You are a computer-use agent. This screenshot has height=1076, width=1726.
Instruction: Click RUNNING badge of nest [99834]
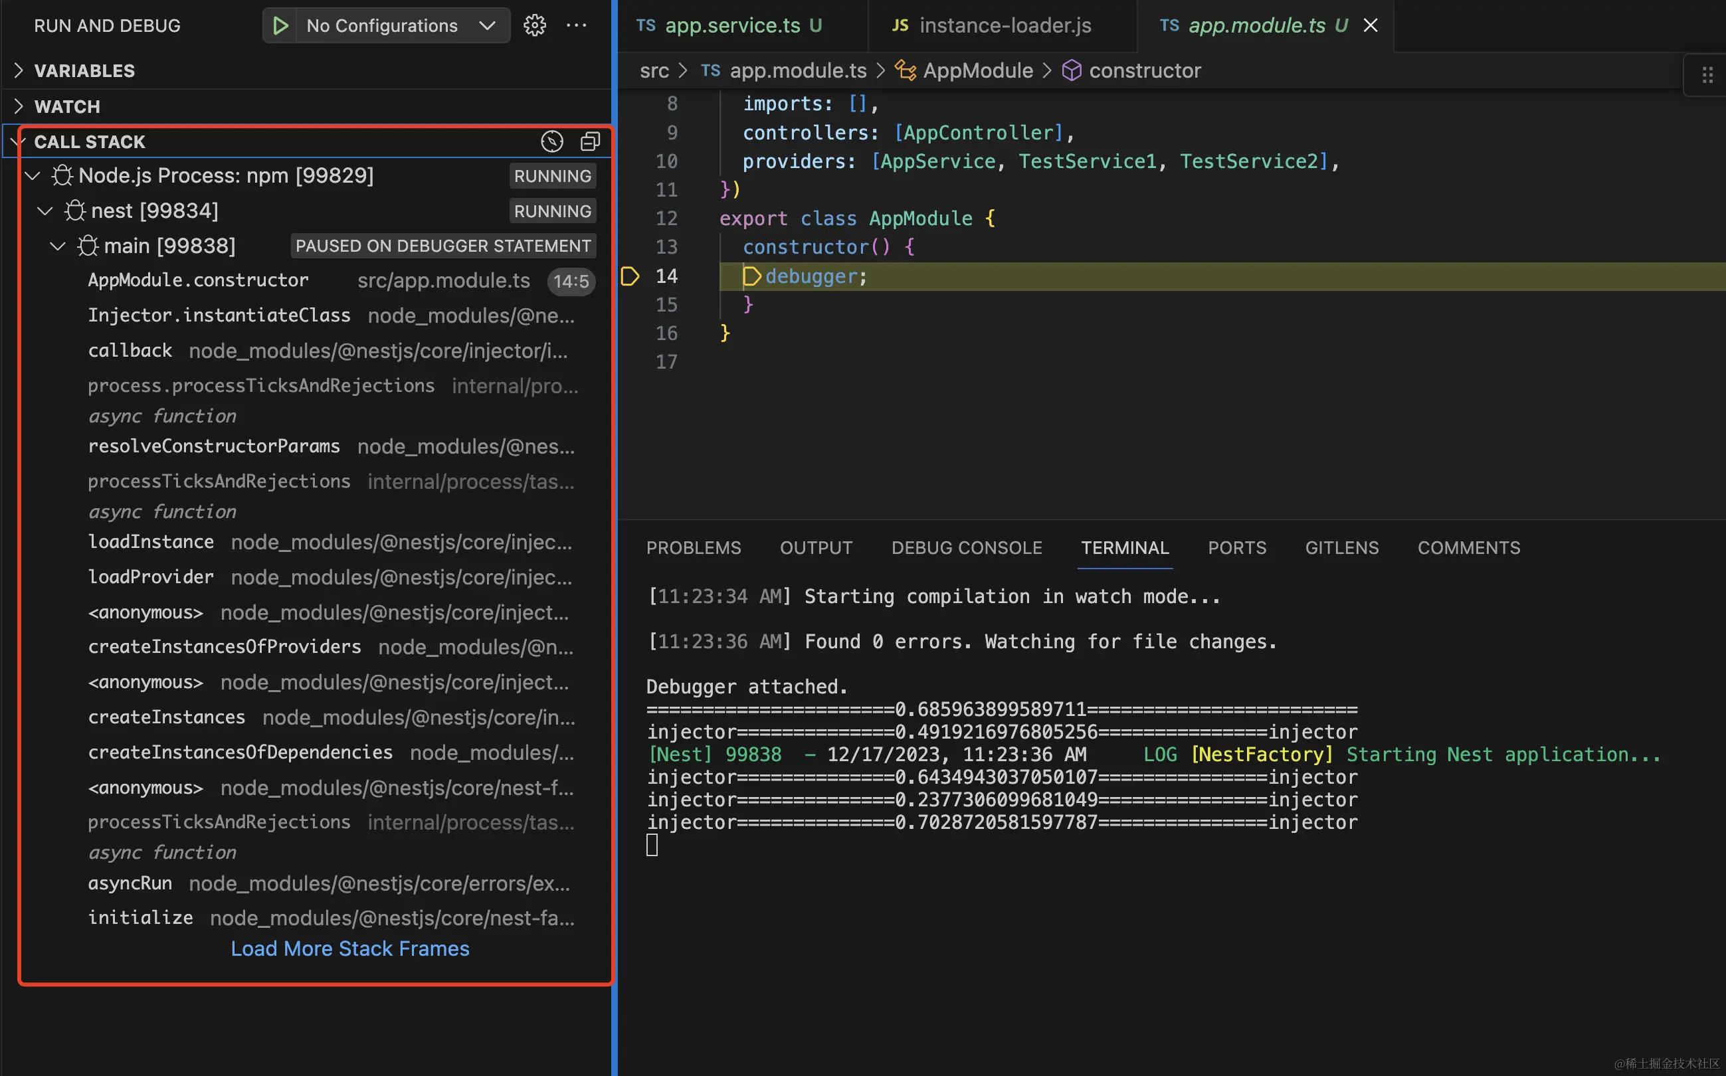tap(552, 211)
